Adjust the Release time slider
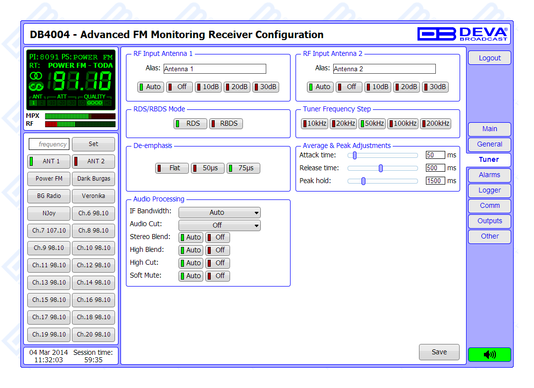 point(381,168)
